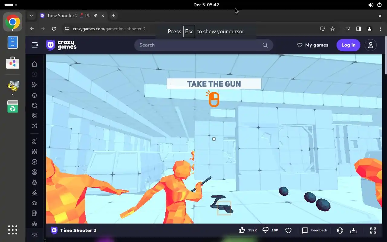Open Card games icon in sidebar
Screen dimensions: 387x242
[34, 213]
